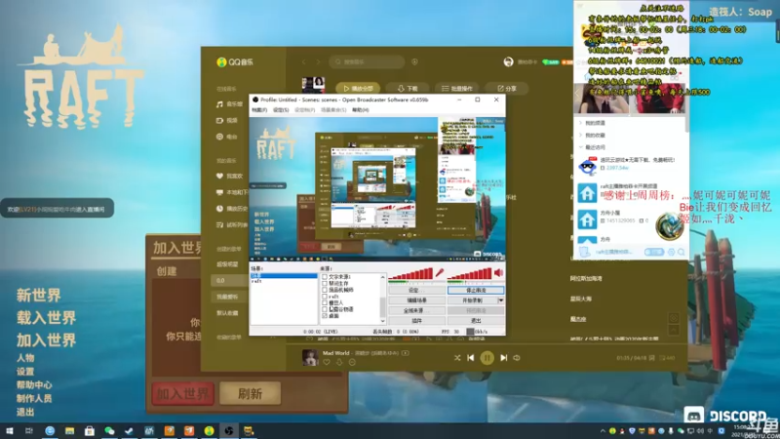
Task: Click red Join World button in Raft dialog
Action: pos(183,394)
